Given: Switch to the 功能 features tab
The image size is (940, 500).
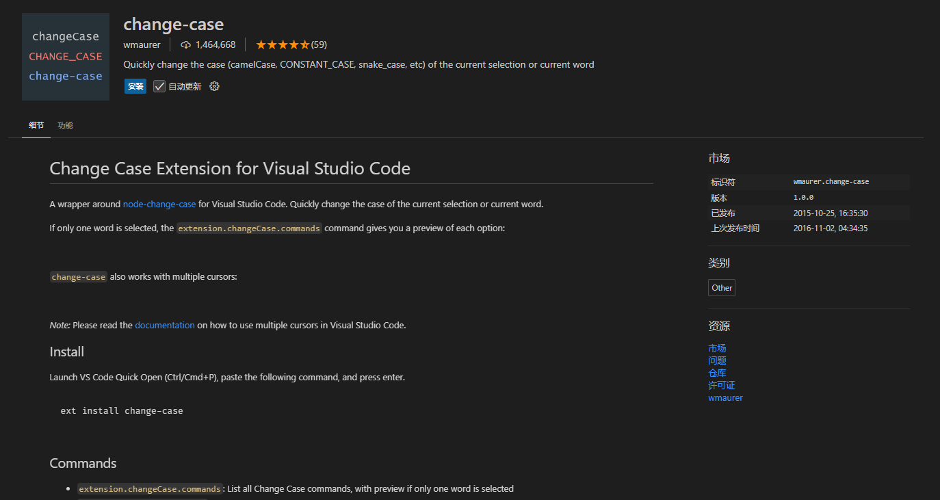Looking at the screenshot, I should [x=65, y=125].
